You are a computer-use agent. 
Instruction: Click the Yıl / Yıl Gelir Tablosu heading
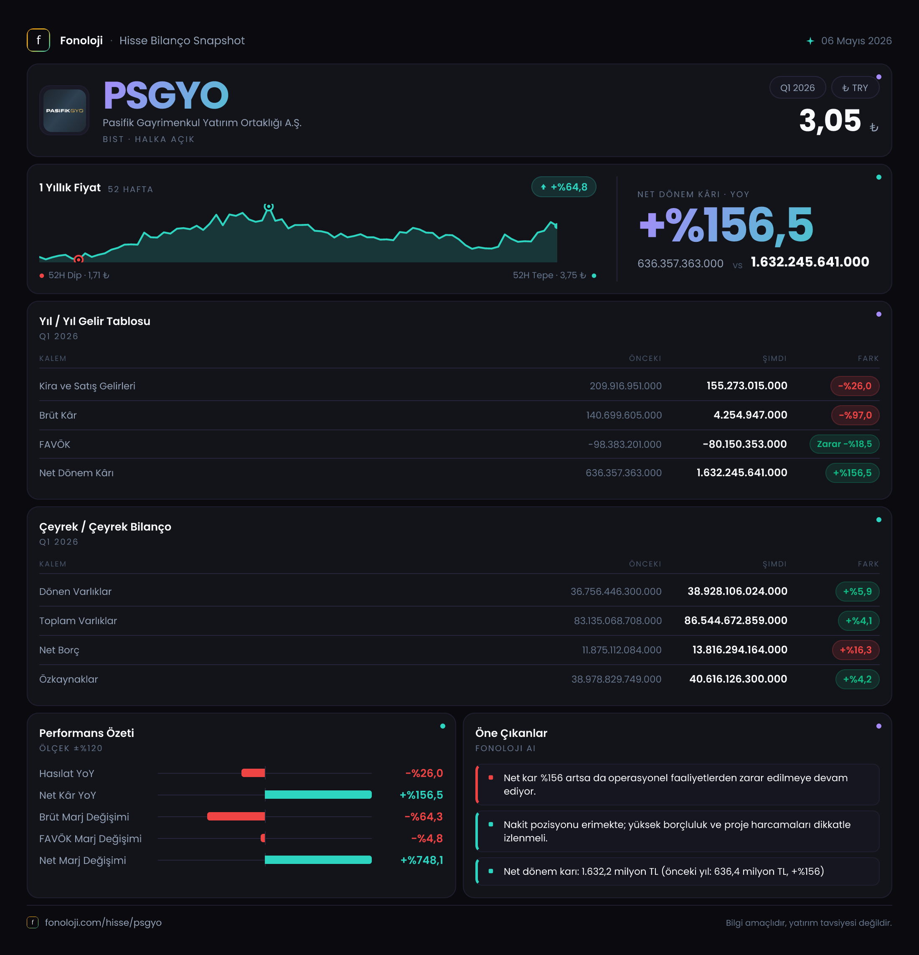[x=94, y=321]
